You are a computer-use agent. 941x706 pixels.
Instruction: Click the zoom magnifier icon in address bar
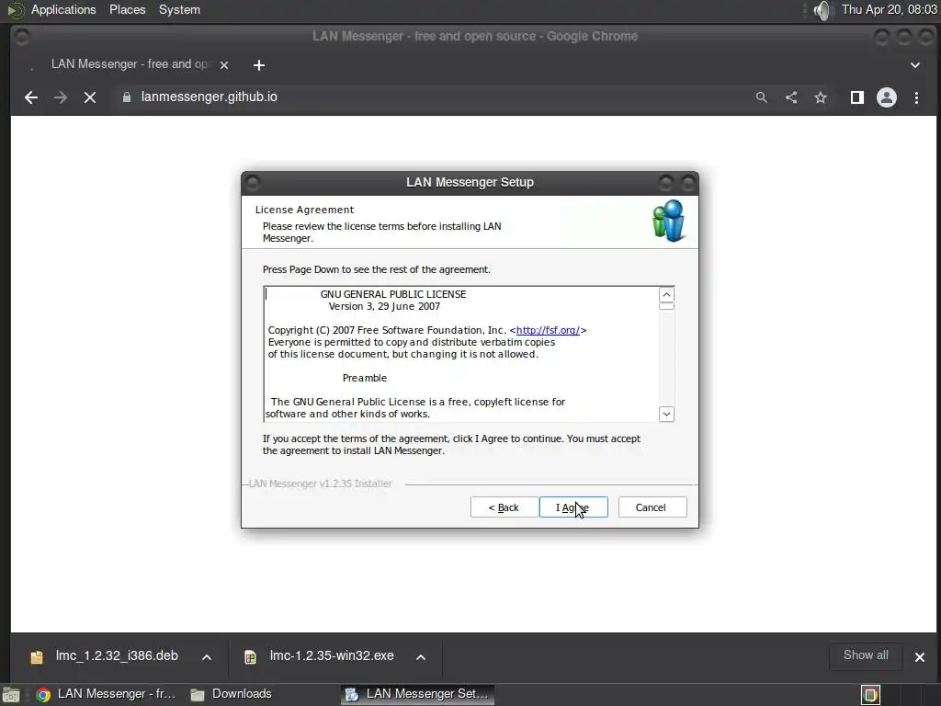point(762,97)
